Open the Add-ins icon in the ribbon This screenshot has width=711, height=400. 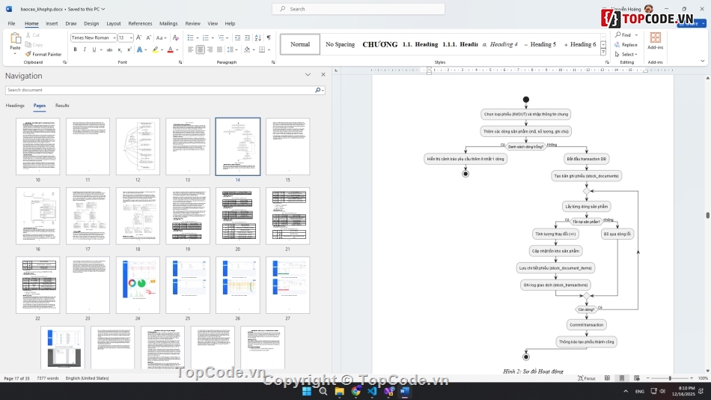pos(655,40)
